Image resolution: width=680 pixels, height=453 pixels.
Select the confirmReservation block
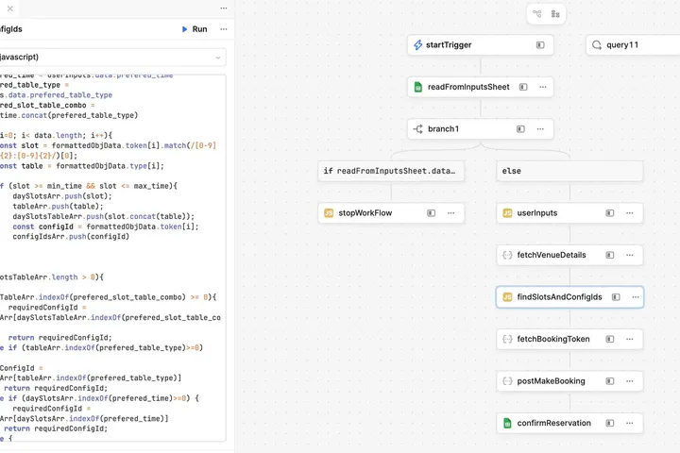click(x=569, y=424)
